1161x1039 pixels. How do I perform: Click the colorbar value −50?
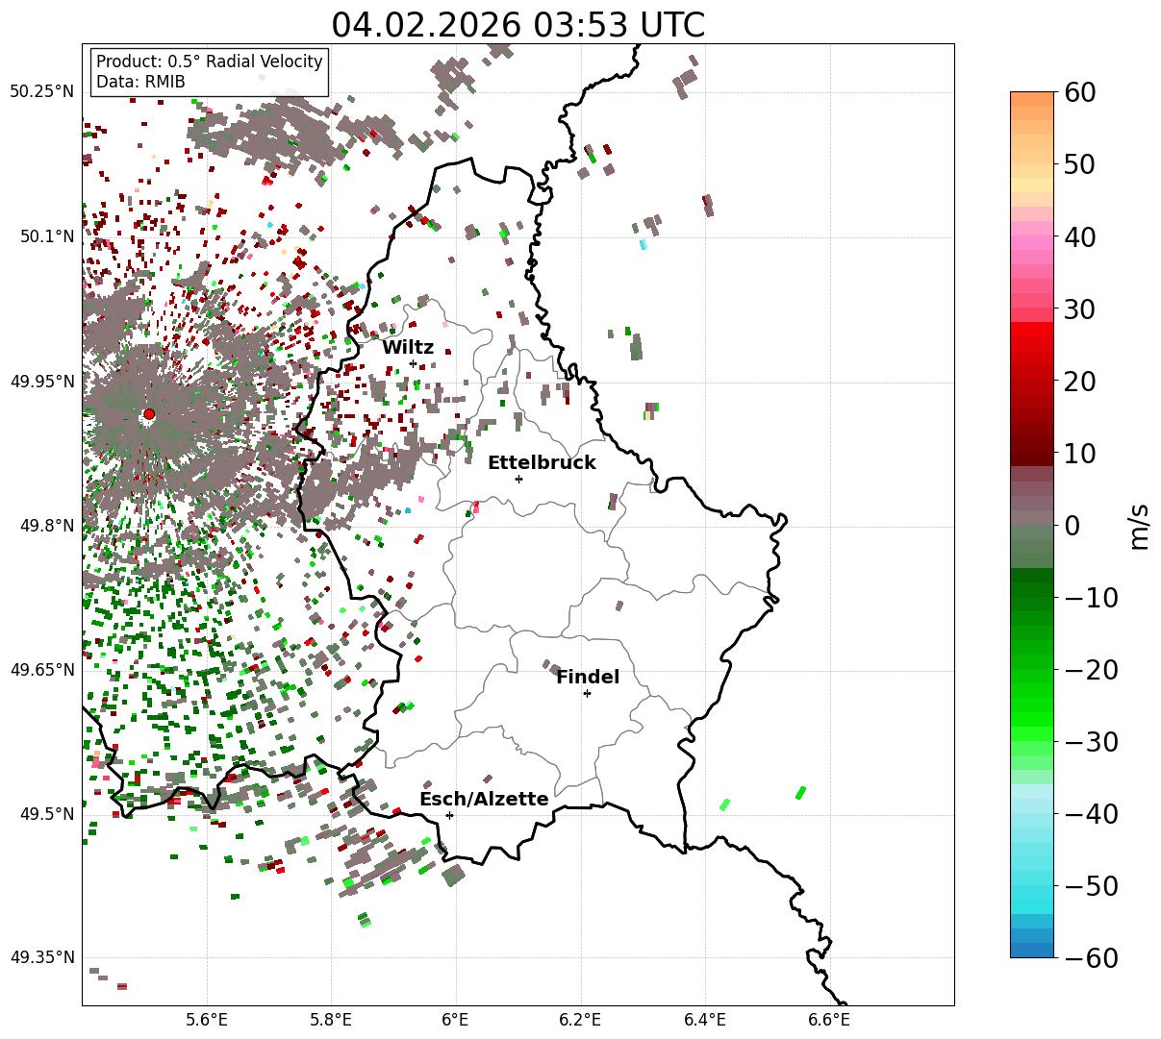point(1090,886)
